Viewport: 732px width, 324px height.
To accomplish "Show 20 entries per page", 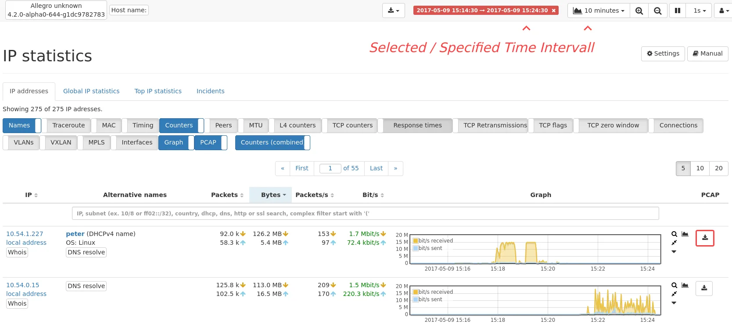I will coord(718,168).
